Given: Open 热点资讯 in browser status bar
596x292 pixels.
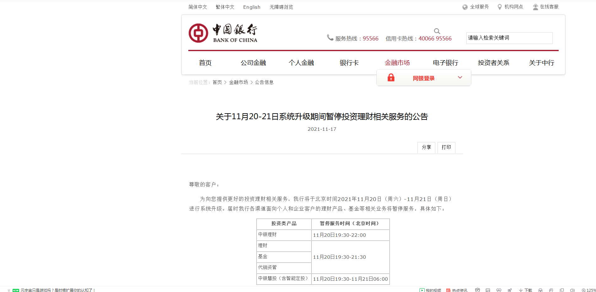Looking at the screenshot, I should 457,290.
